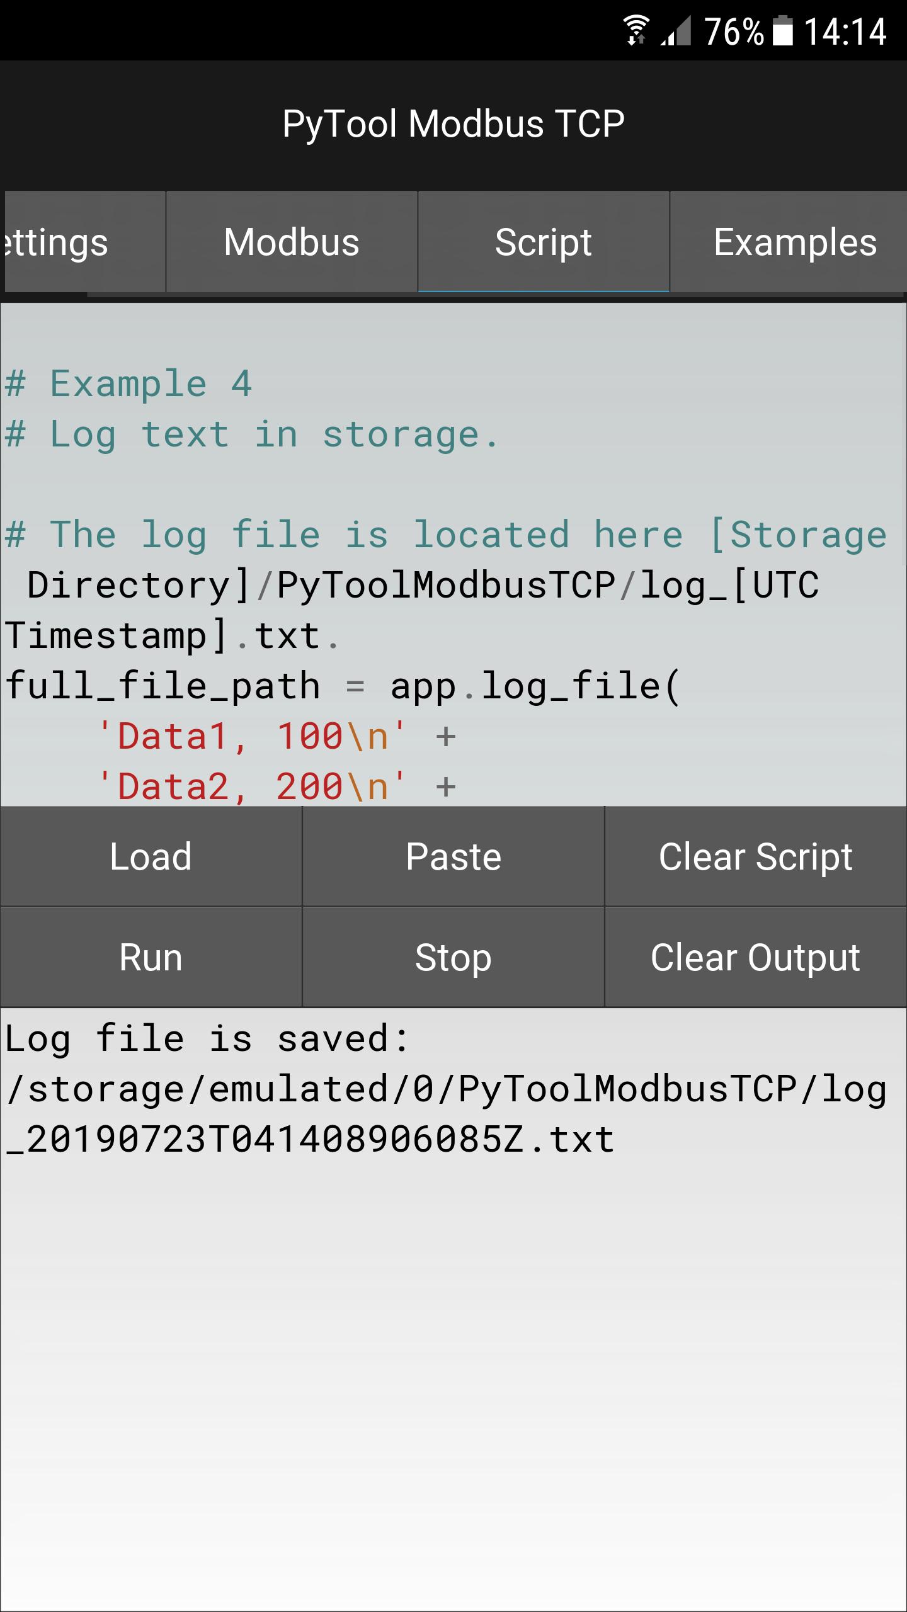Select the Script tab

[544, 242]
